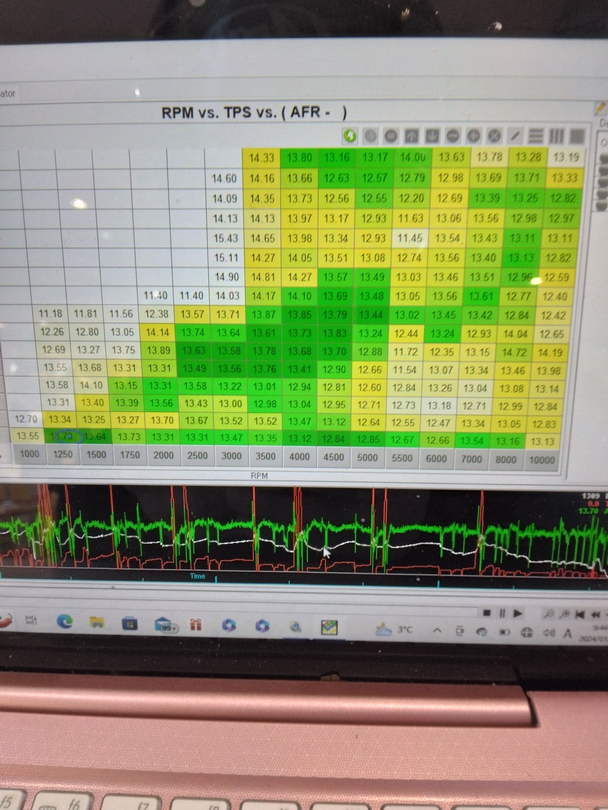The width and height of the screenshot is (608, 810).
Task: Click the up arrow toolbar icon
Action: pyautogui.click(x=412, y=136)
